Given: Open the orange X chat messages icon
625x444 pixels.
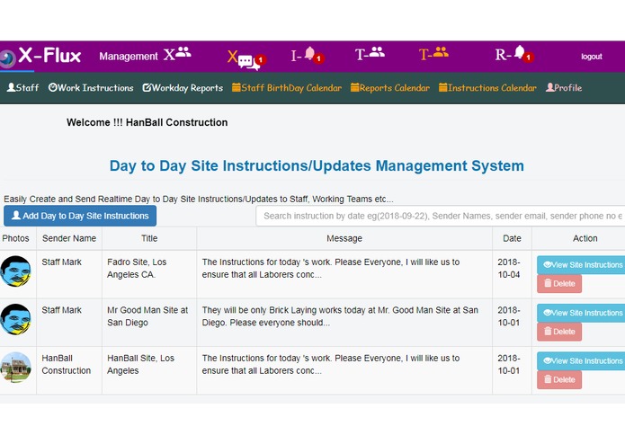Looking at the screenshot, I should pyautogui.click(x=246, y=59).
